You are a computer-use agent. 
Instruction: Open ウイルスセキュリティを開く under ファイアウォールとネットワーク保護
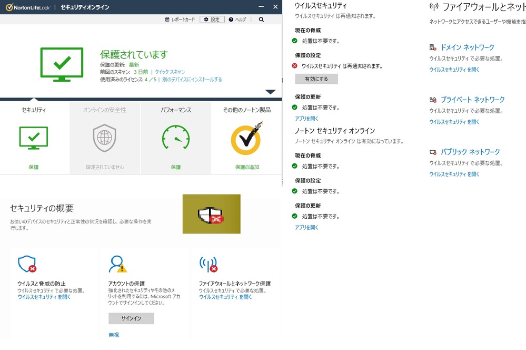(225, 297)
